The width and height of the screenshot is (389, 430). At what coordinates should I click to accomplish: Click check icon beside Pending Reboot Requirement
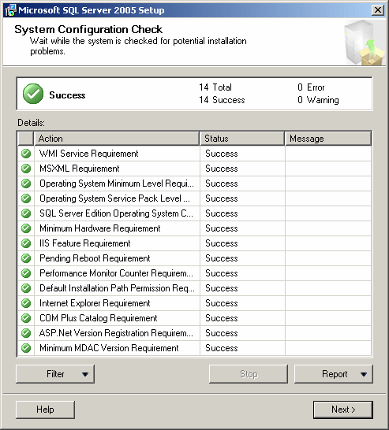[26, 258]
